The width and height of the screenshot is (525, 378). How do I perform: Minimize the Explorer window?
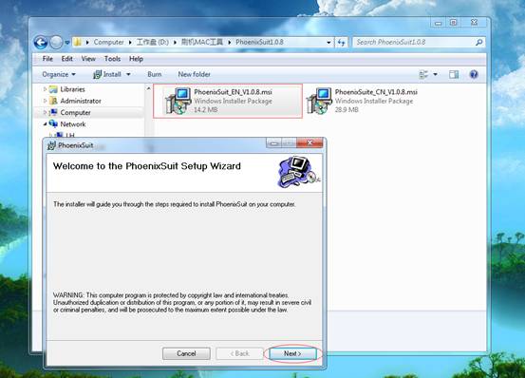pyautogui.click(x=438, y=23)
